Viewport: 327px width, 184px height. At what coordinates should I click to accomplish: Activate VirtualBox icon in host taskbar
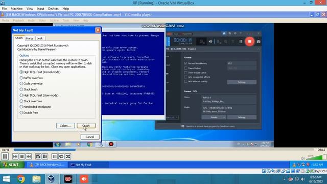coord(52,179)
